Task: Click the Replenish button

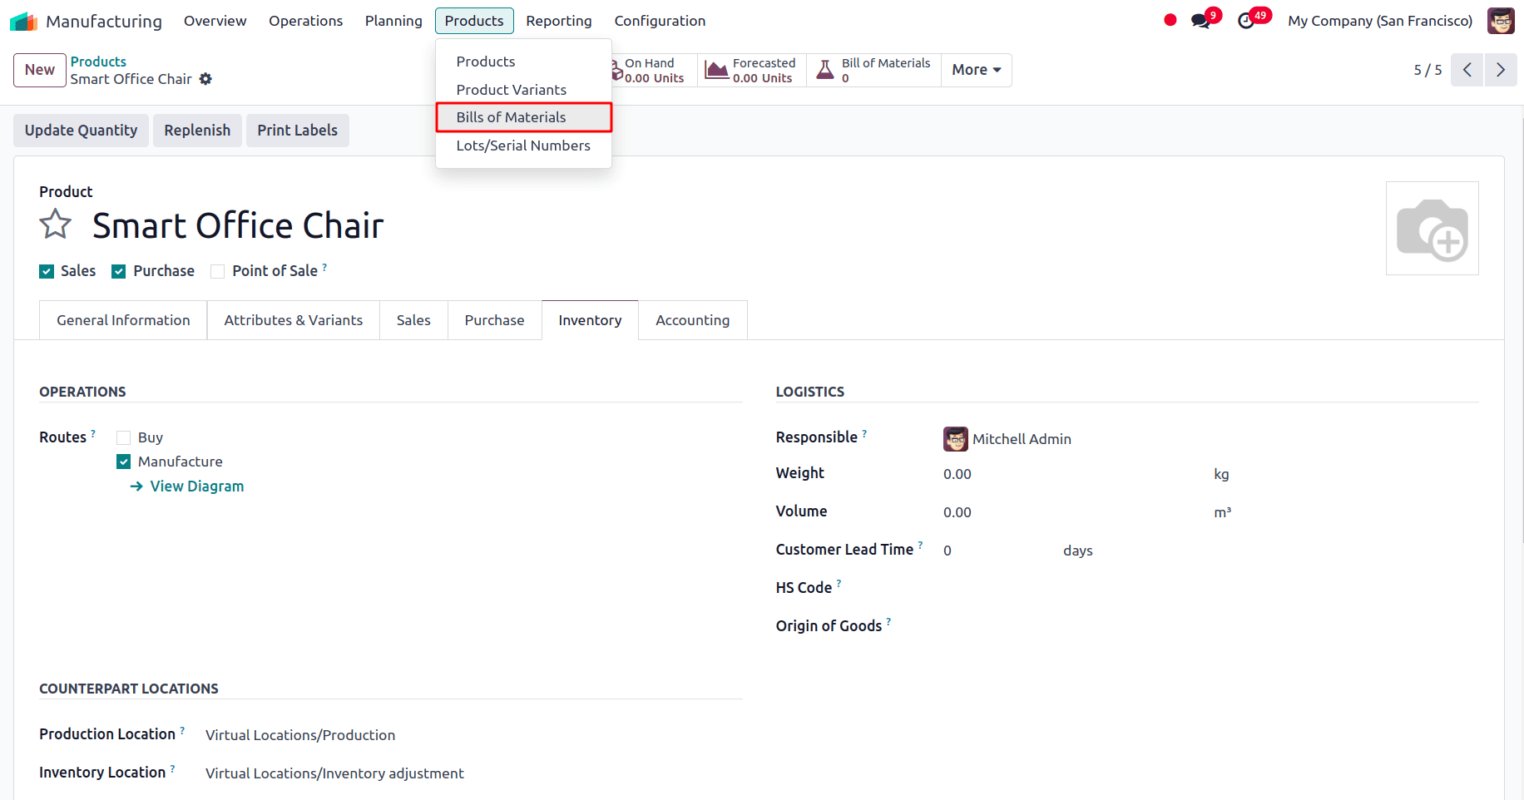Action: (197, 130)
